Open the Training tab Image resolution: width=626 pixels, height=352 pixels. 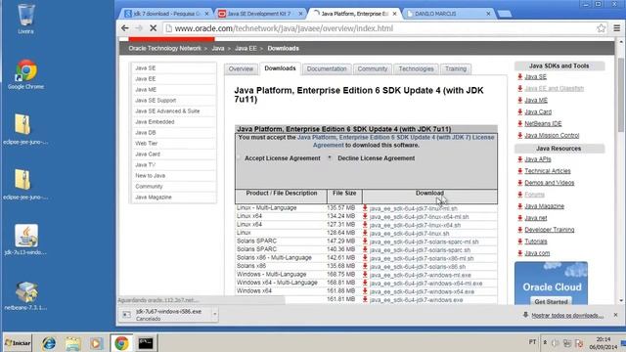(456, 68)
